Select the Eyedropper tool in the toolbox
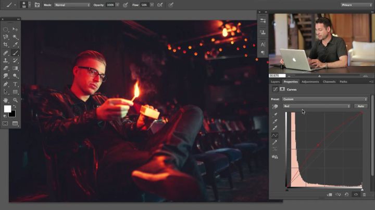375x210 pixels. [15, 45]
